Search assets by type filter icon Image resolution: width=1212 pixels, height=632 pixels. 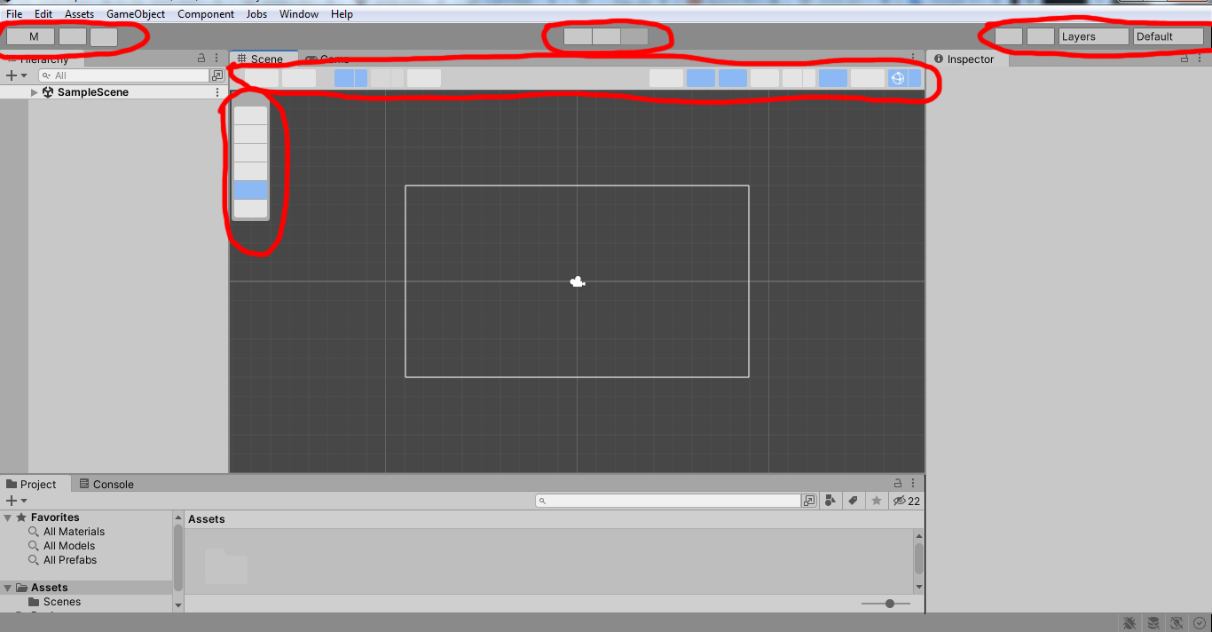pos(830,501)
